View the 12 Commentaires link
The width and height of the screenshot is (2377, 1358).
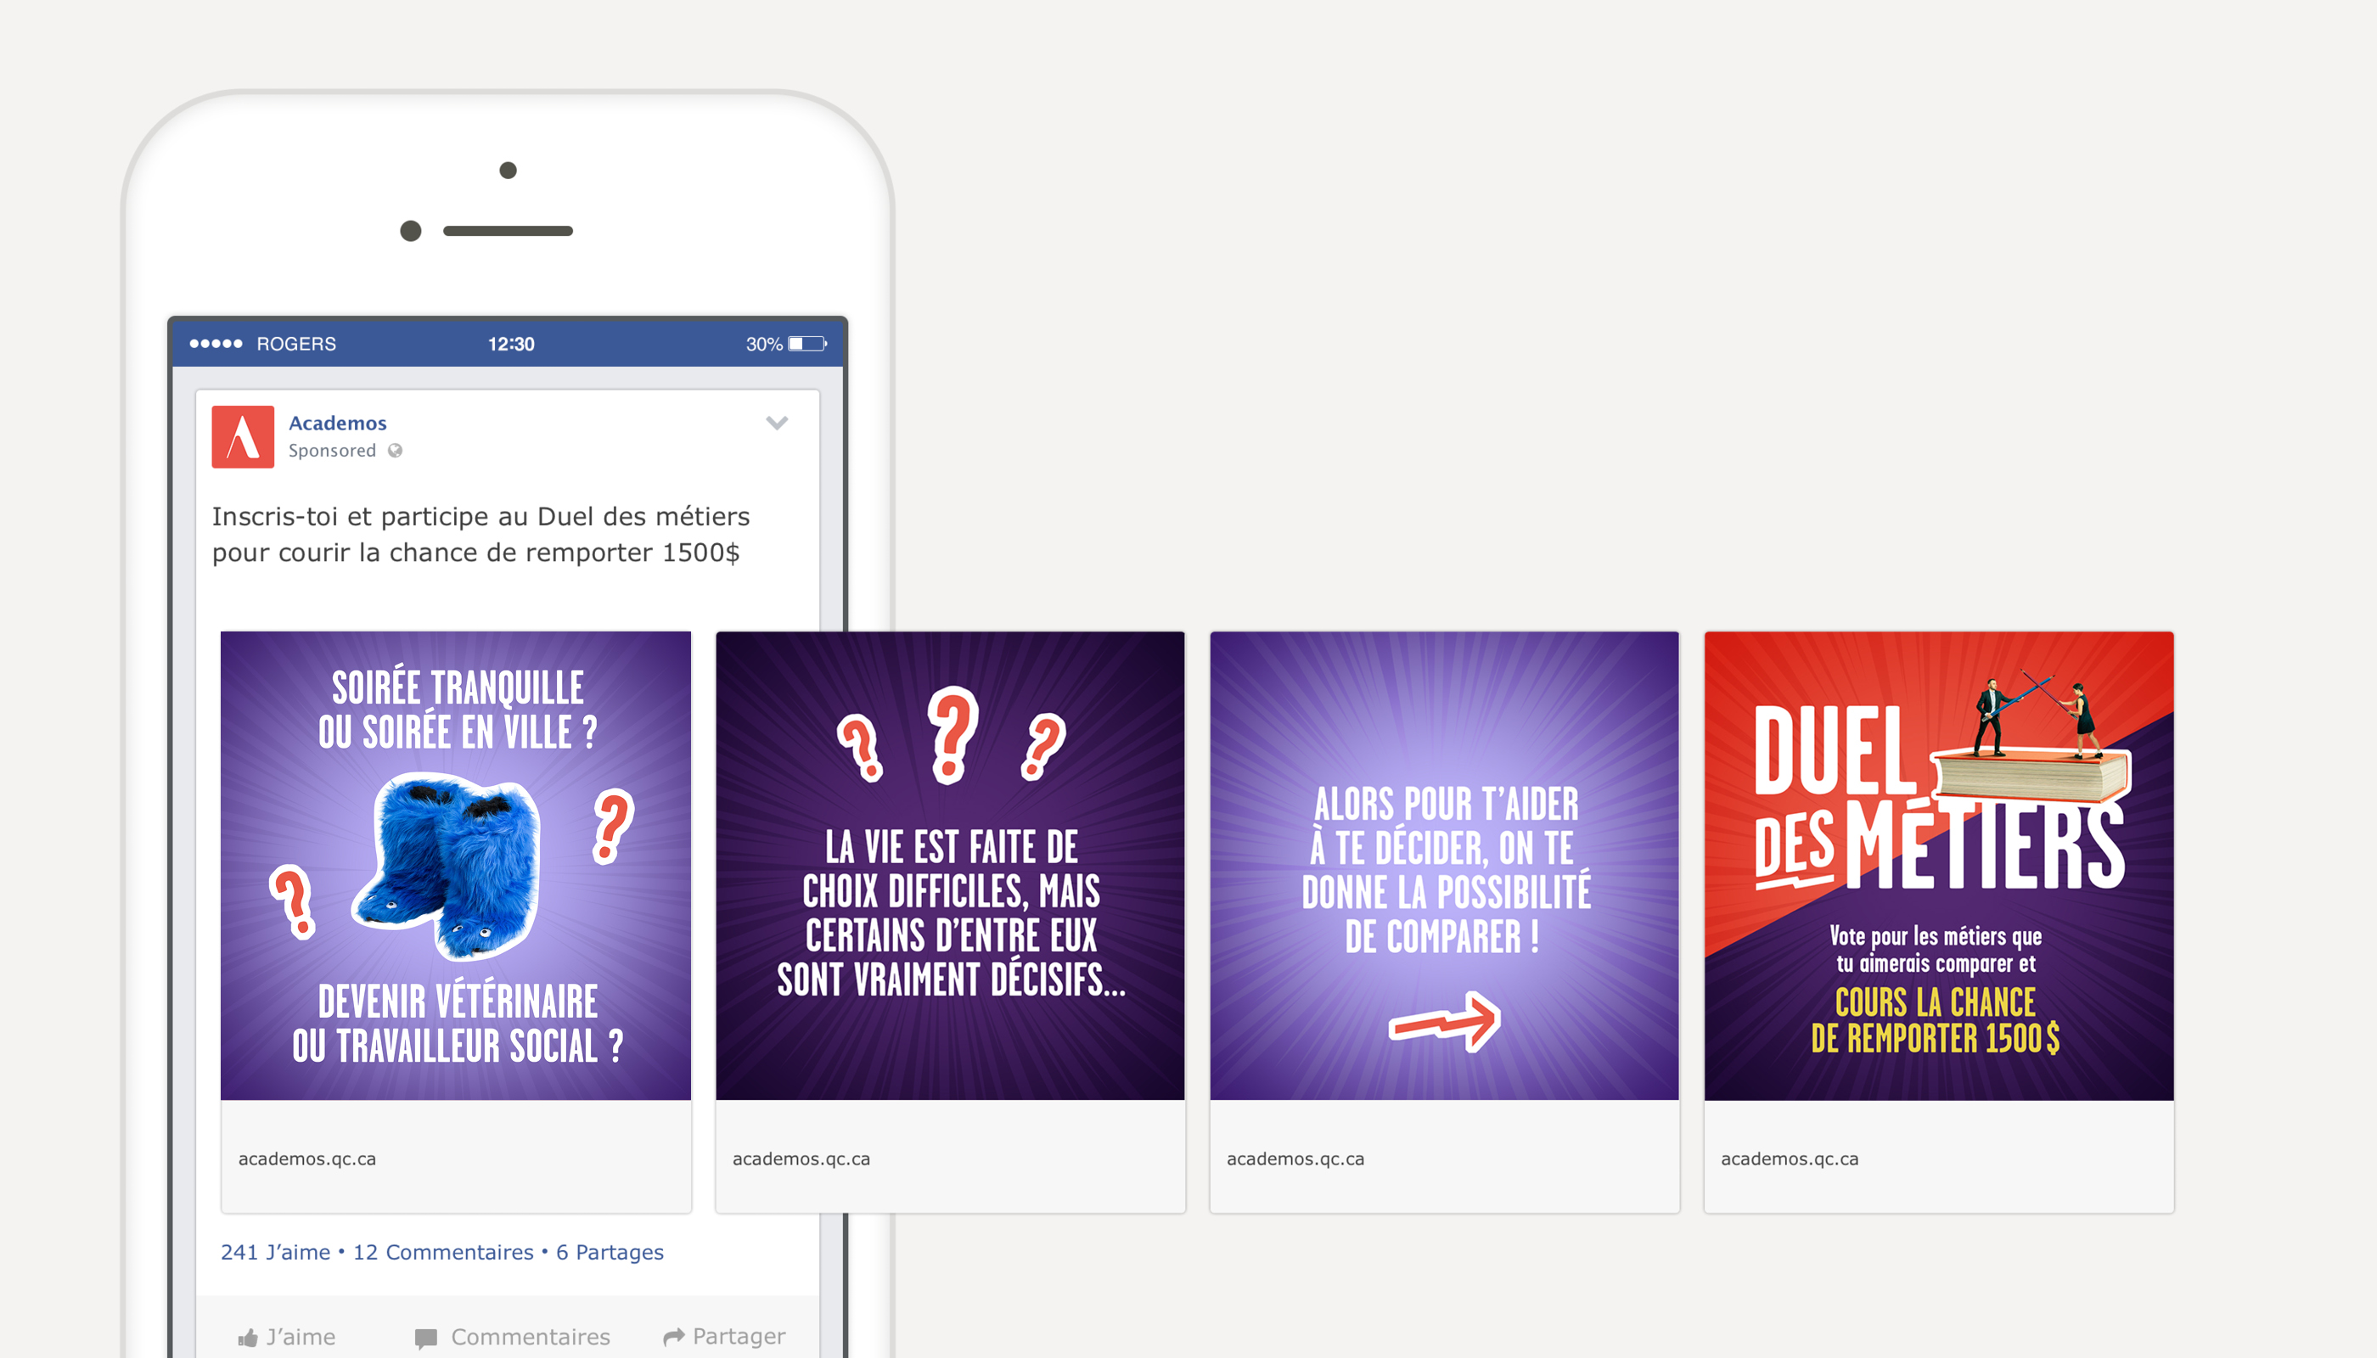click(x=443, y=1252)
